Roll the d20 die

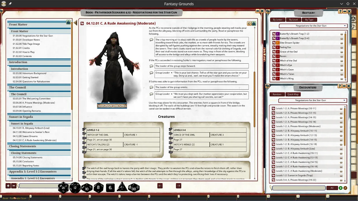pyautogui.click(x=63, y=188)
